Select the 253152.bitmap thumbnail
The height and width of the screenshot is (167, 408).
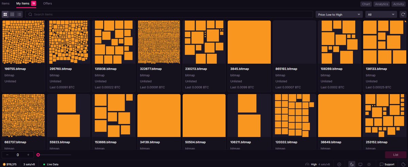point(385,116)
